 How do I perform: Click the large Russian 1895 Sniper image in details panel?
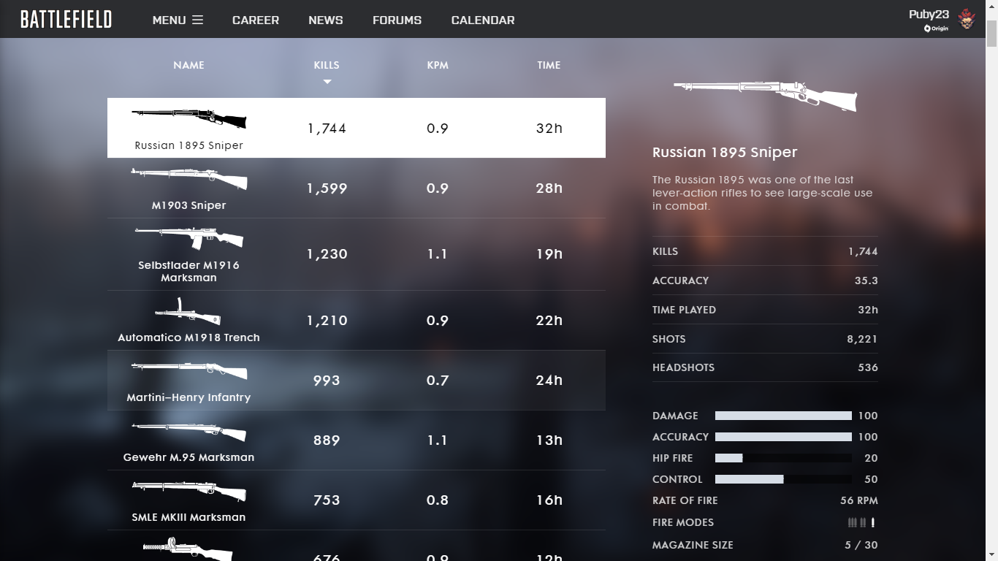(765, 96)
